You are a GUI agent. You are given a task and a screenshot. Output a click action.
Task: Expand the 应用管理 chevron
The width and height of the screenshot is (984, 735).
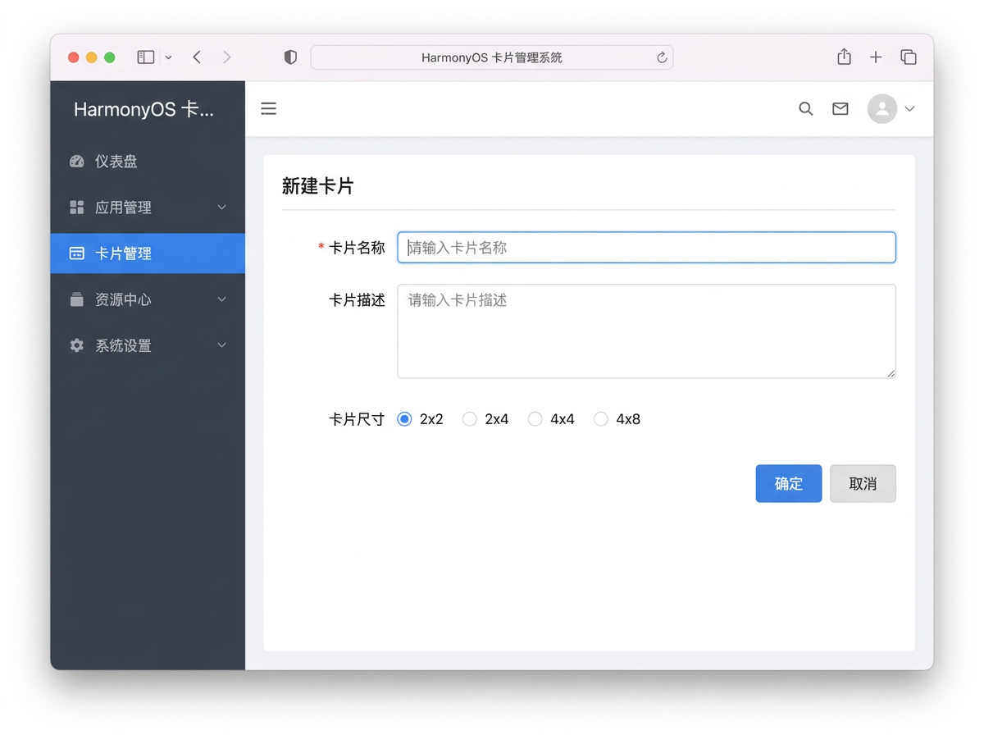coord(221,208)
